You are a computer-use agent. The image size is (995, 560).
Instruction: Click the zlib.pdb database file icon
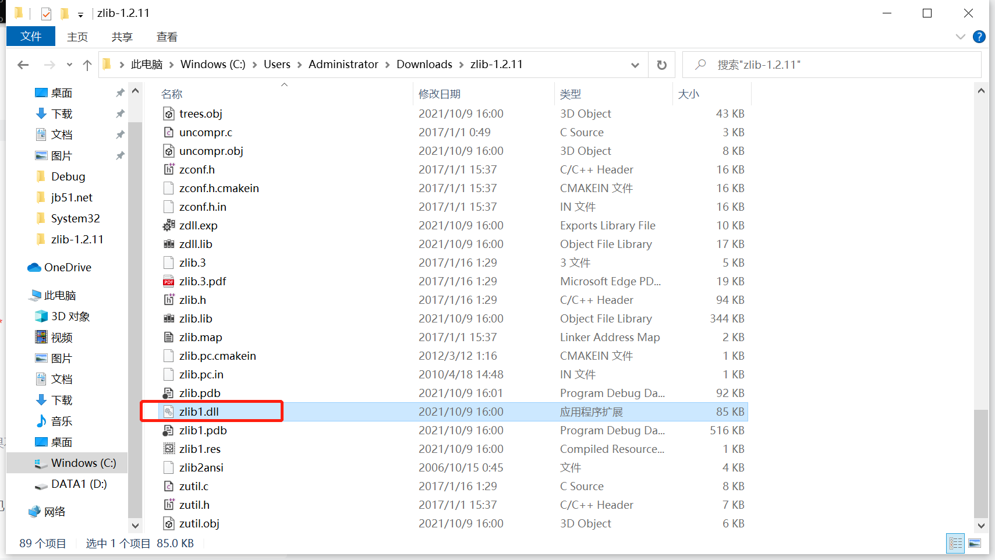point(169,393)
